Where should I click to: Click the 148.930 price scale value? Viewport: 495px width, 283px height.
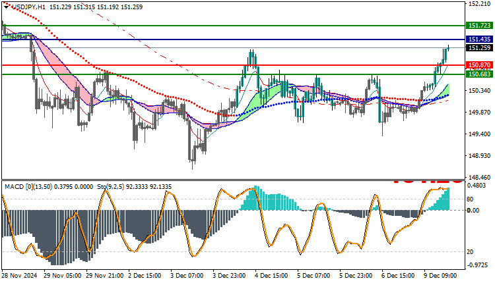click(480, 156)
